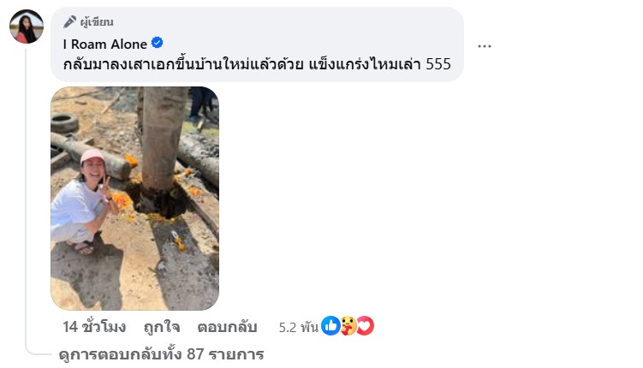Image resolution: width=643 pixels, height=368 pixels.
Task: Open photo by clicking the wooden pillar
Action: pyautogui.click(x=163, y=139)
